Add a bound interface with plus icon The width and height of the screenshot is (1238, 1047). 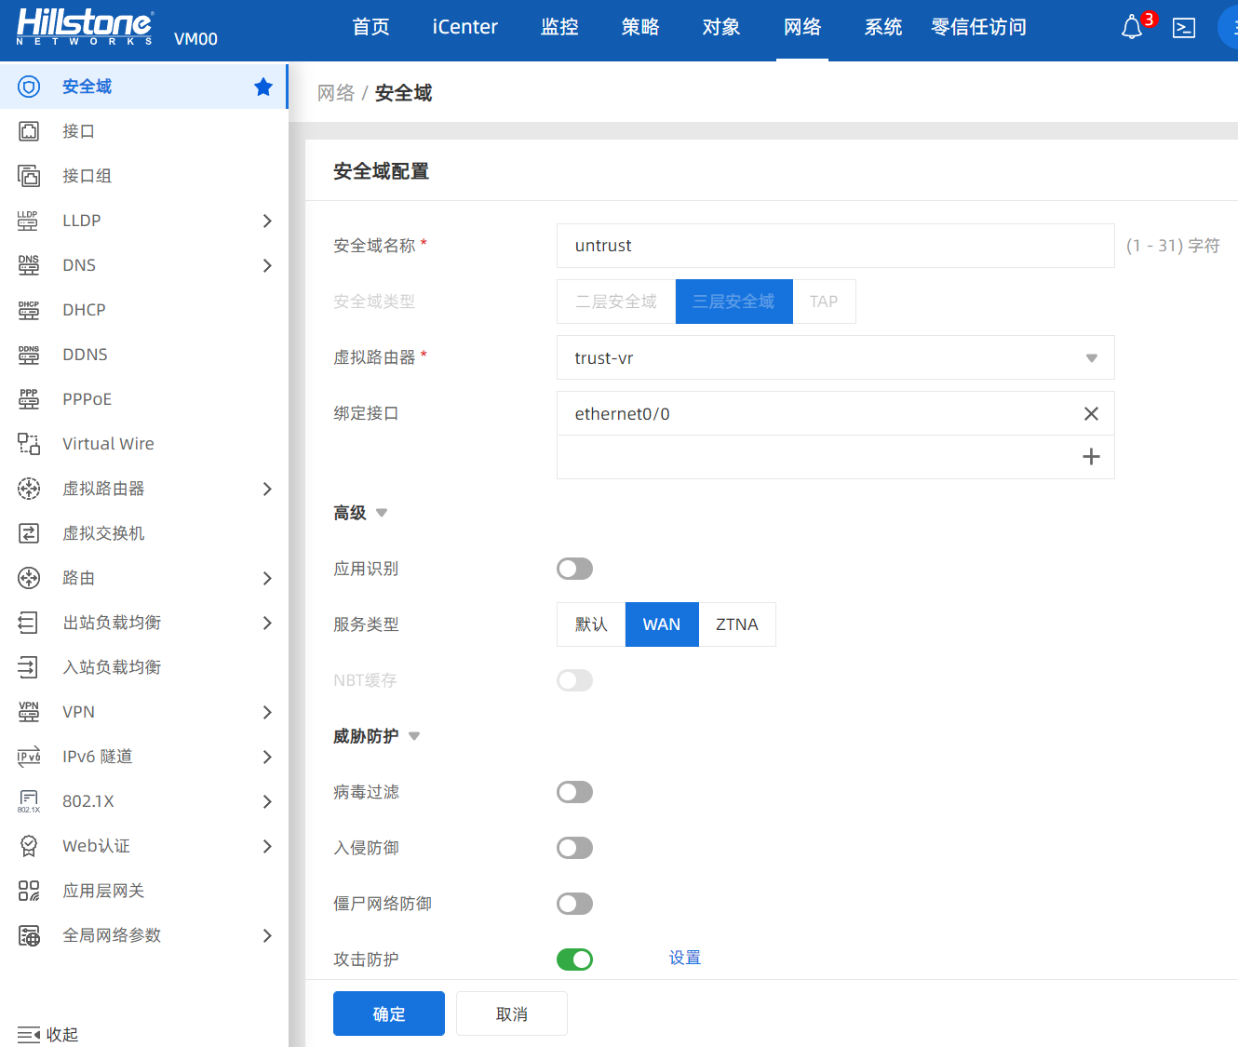[1092, 457]
